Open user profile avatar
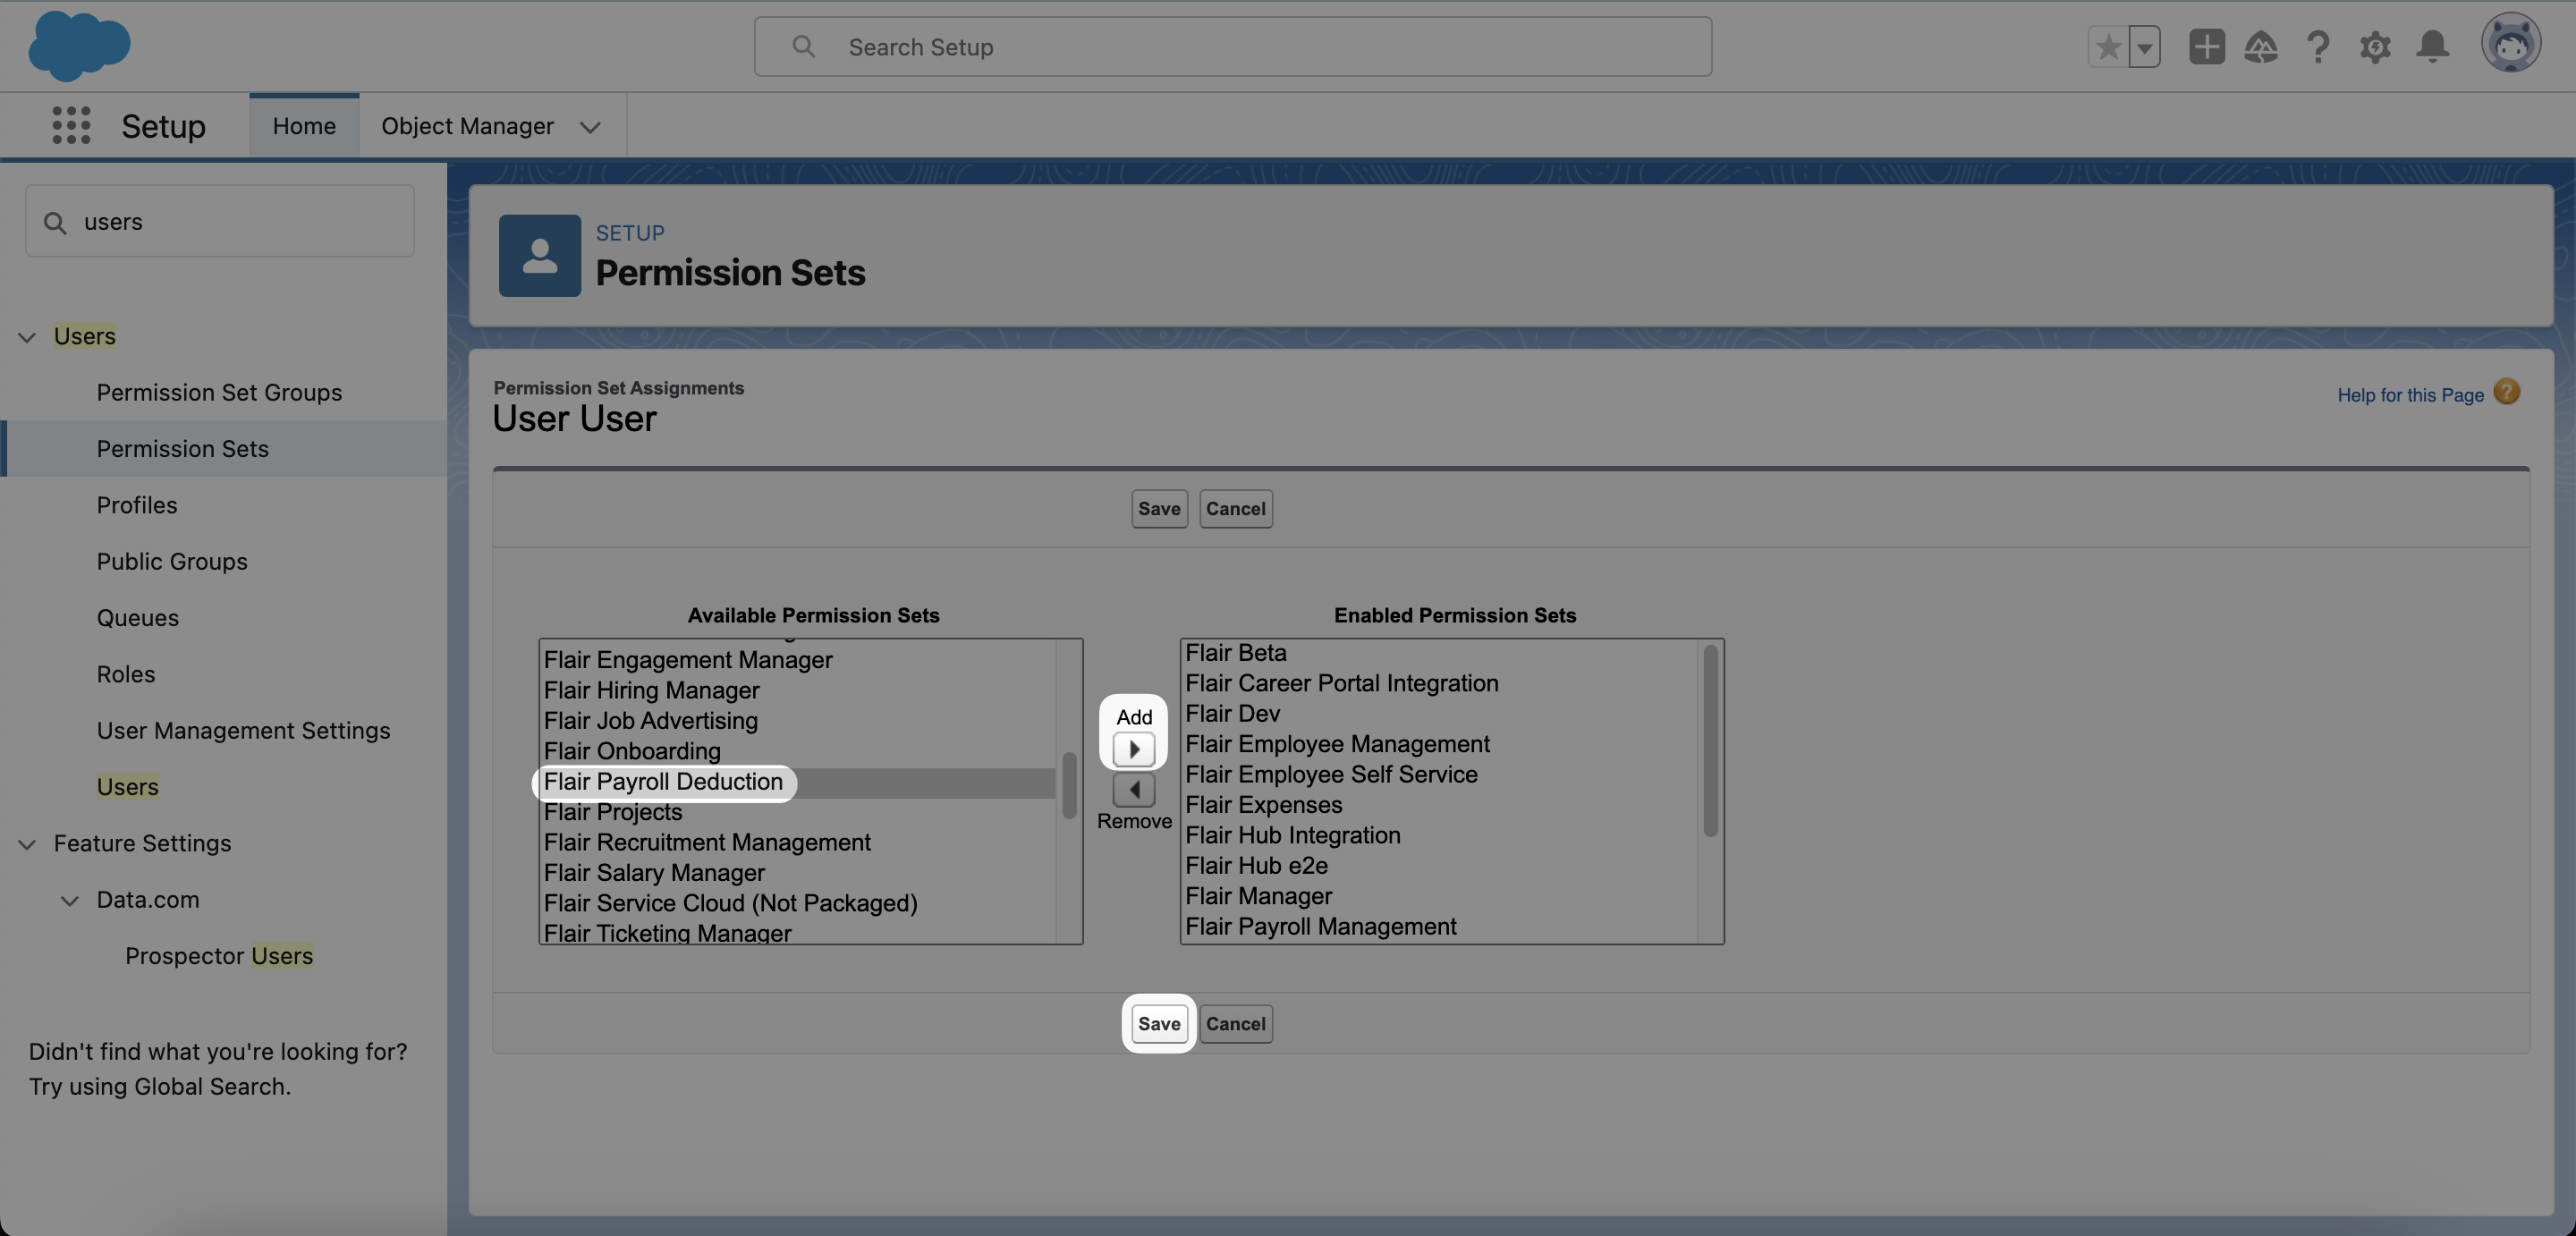Screen dimensions: 2576x1236 tap(2510, 44)
